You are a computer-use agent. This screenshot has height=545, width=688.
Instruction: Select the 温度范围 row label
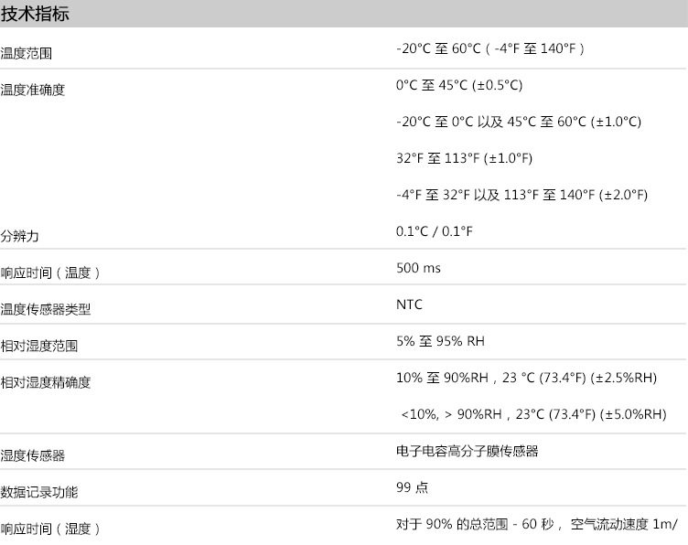(x=27, y=54)
